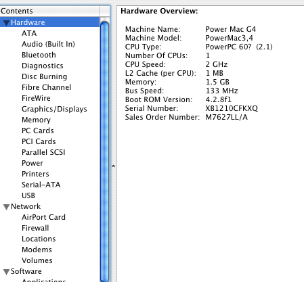
Task: Select the Power entry
Action: click(32, 163)
